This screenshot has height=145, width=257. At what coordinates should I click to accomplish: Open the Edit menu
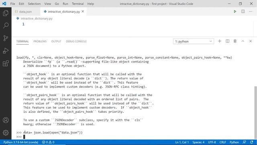[x=21, y=4]
